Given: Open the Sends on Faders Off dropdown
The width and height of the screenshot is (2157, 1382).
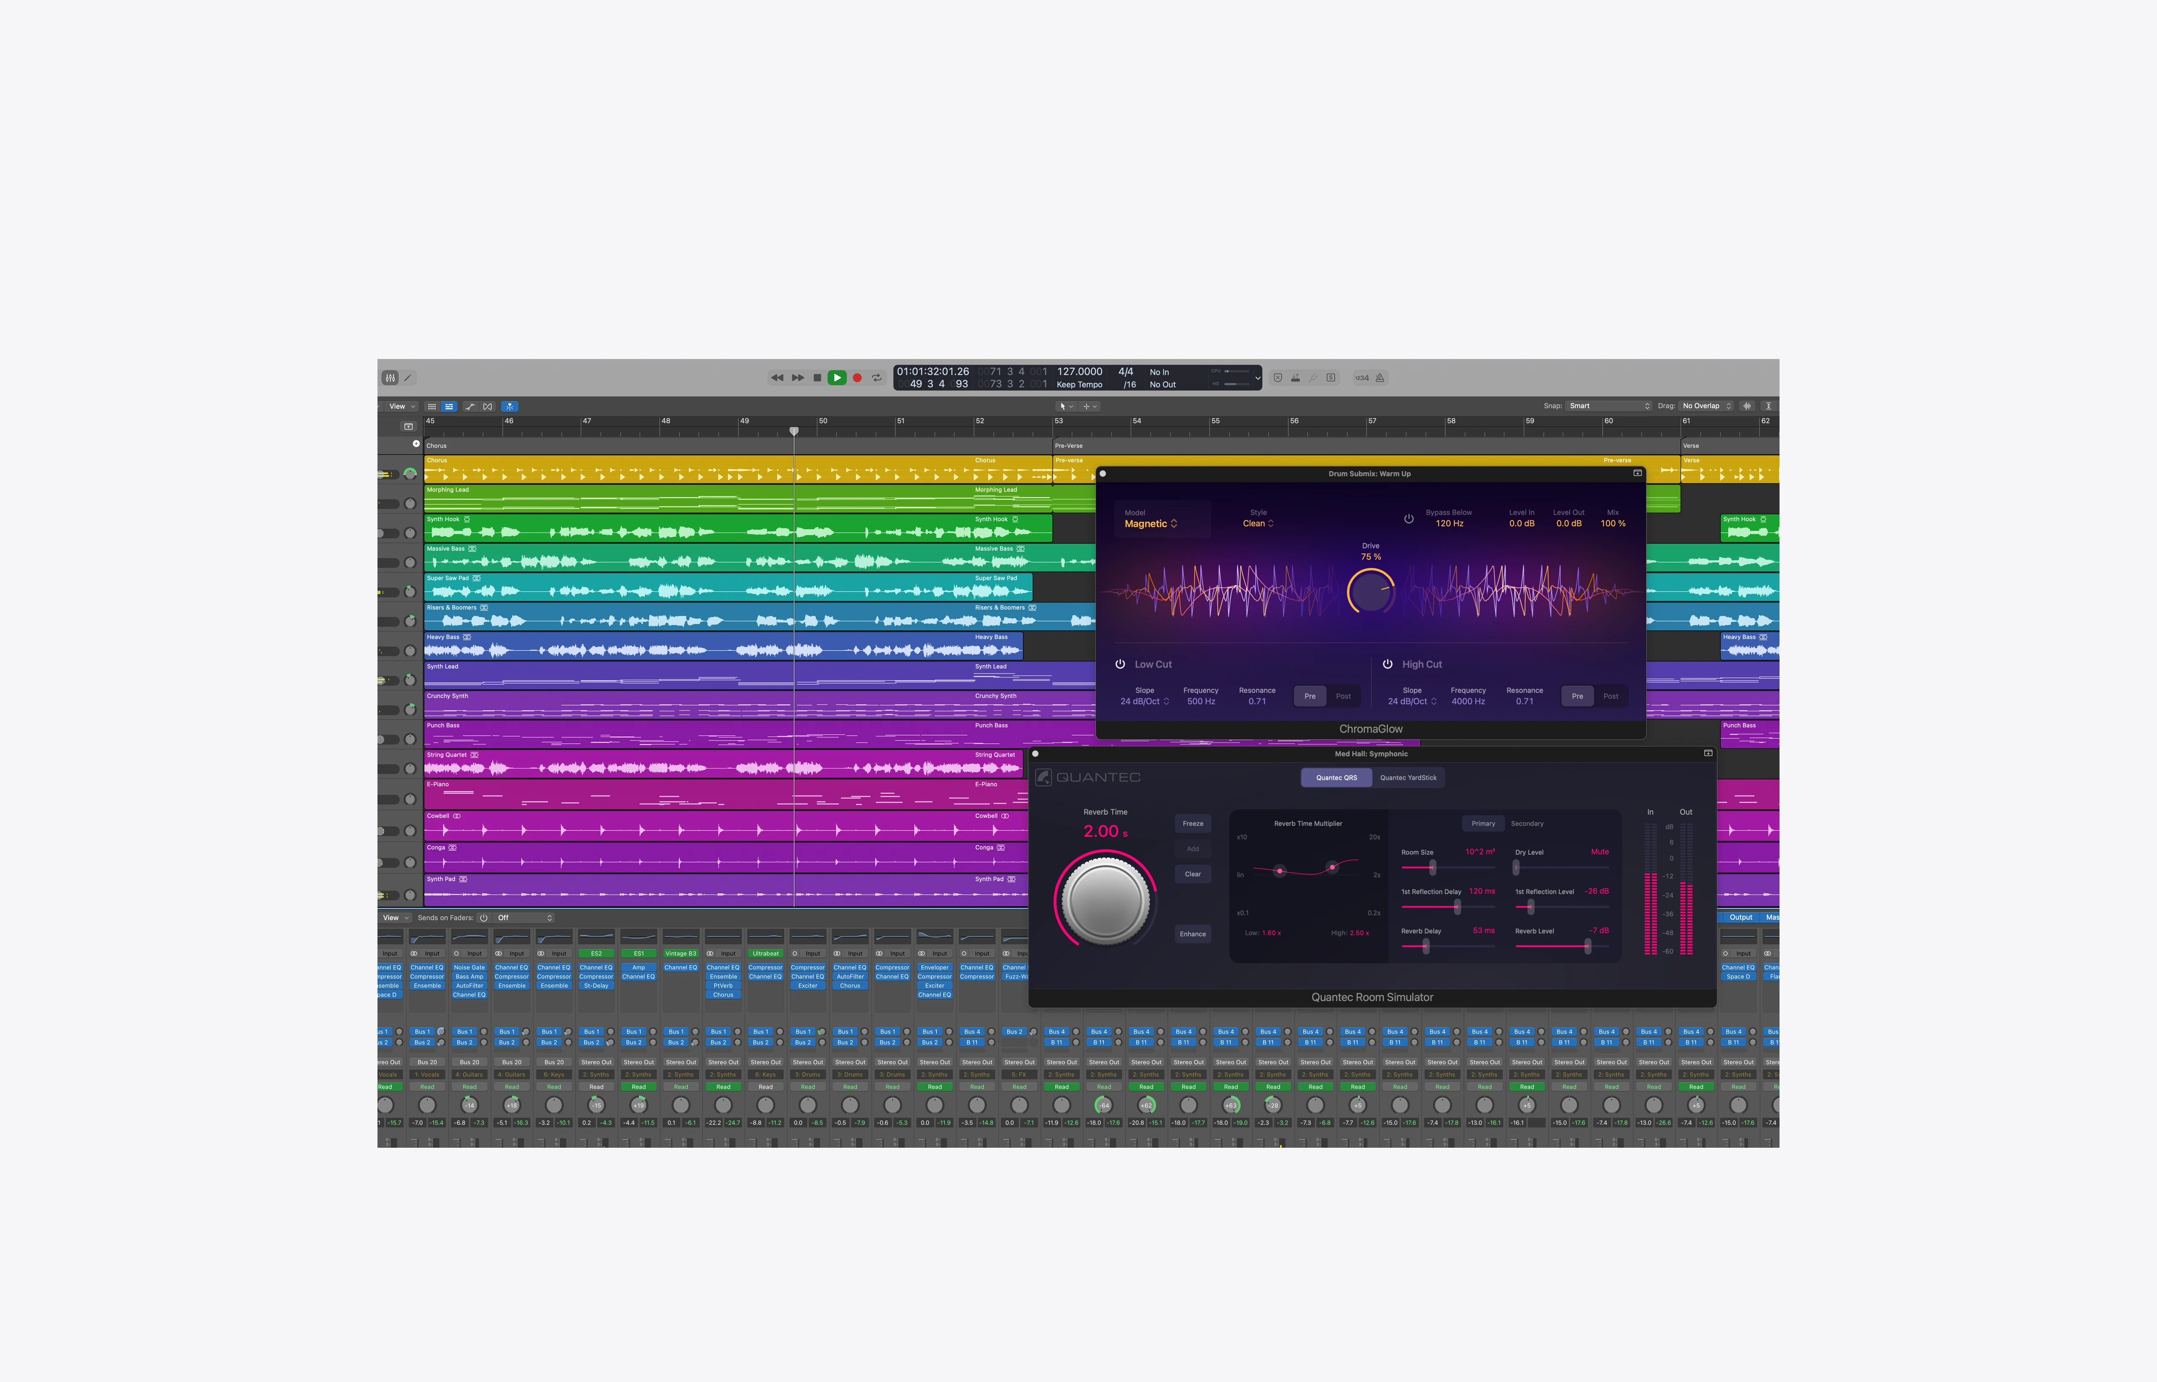Looking at the screenshot, I should (524, 918).
